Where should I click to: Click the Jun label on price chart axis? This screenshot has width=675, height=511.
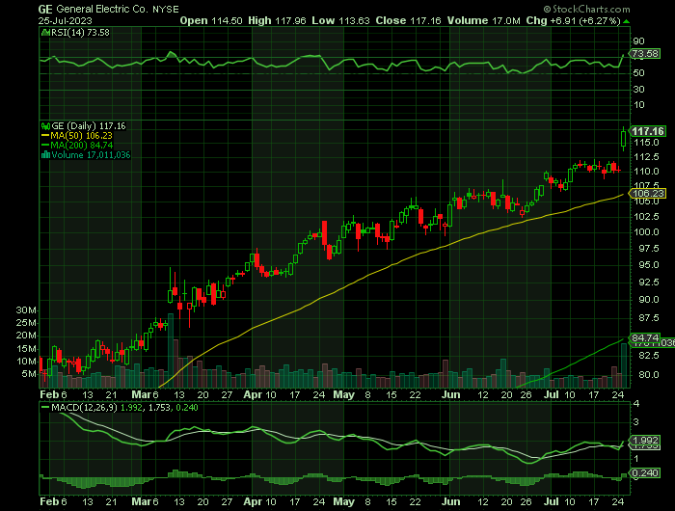[x=450, y=394]
